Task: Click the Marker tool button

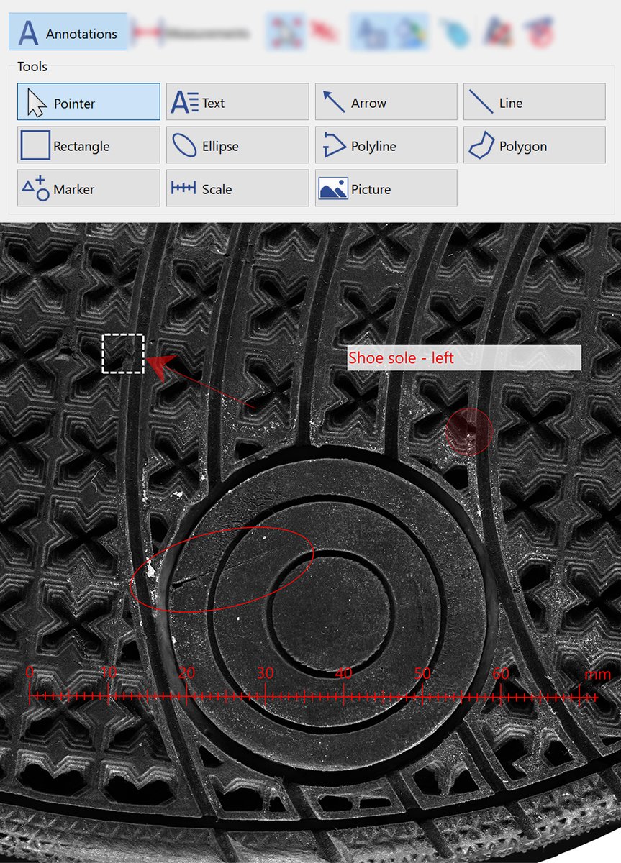Action: click(x=89, y=188)
